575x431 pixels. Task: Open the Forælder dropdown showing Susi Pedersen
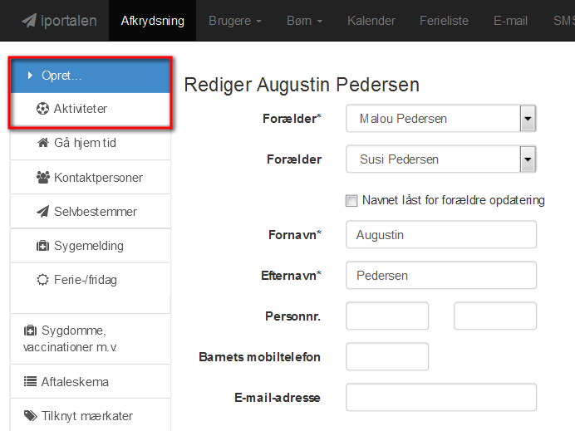[440, 159]
